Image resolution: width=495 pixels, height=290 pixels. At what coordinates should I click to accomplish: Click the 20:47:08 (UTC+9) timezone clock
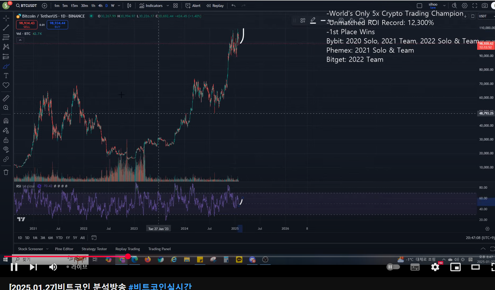pyautogui.click(x=480, y=238)
